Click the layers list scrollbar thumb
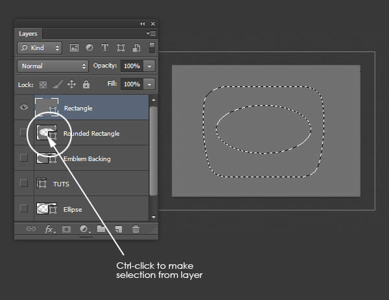This screenshot has height=300, width=389. 154,151
